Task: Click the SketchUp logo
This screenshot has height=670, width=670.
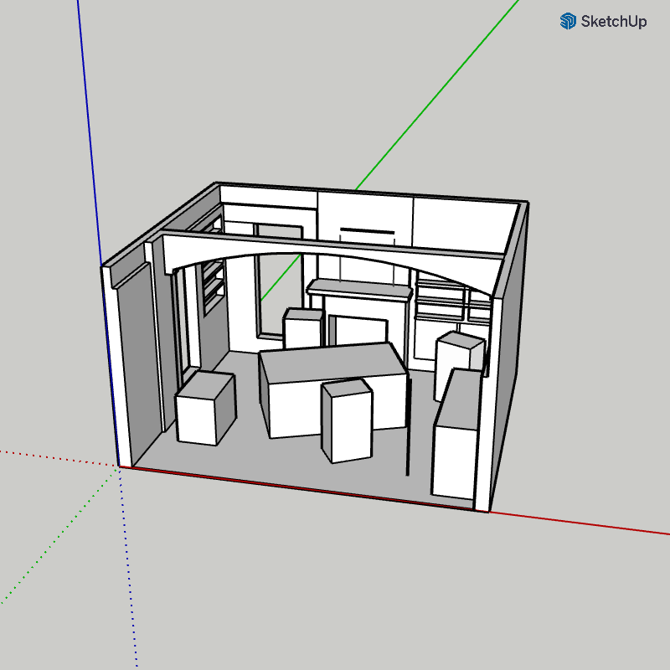Action: tap(603, 21)
